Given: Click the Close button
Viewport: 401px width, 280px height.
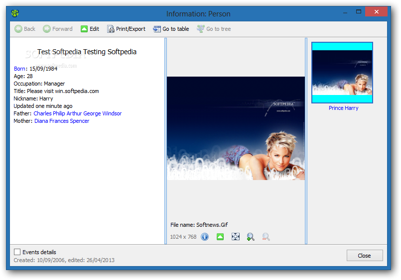Looking at the screenshot, I should pyautogui.click(x=365, y=256).
